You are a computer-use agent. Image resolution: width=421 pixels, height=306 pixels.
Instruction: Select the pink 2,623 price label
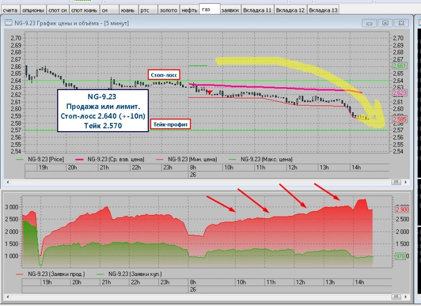coord(400,93)
